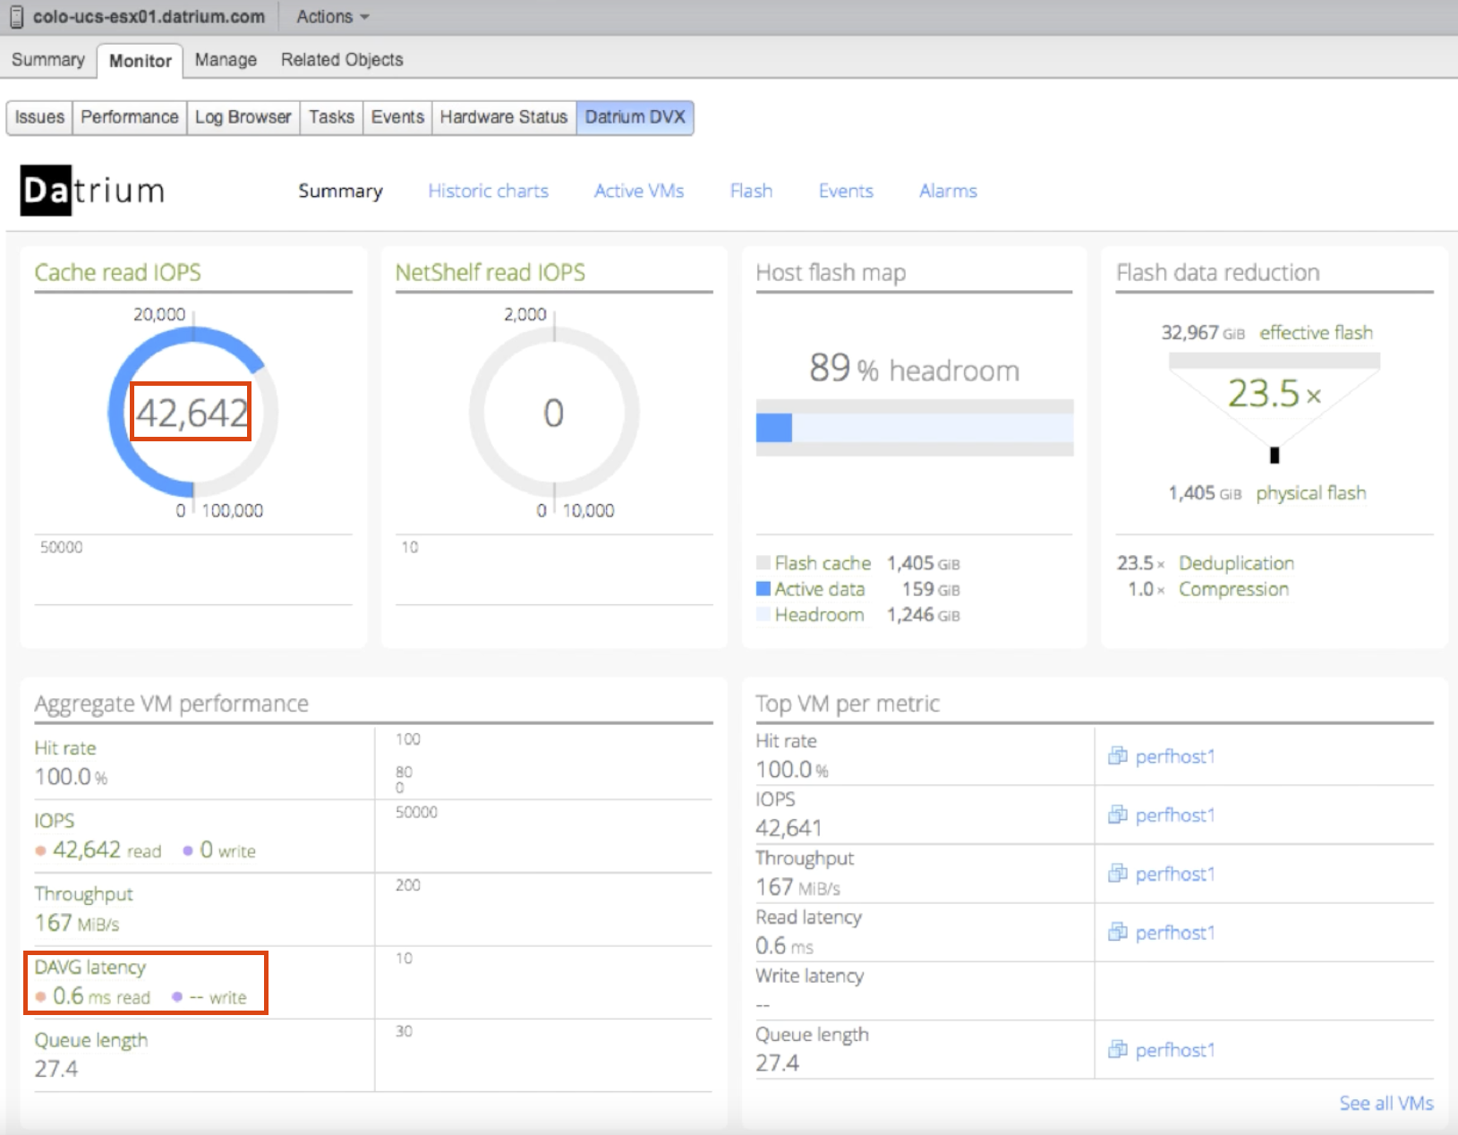The height and width of the screenshot is (1135, 1458).
Task: Click the VM icon in Queue length row
Action: pyautogui.click(x=1117, y=1049)
